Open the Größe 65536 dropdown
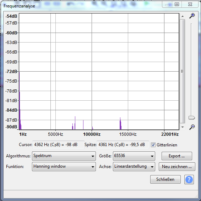Screen dimensions: 201x201 click(134, 156)
